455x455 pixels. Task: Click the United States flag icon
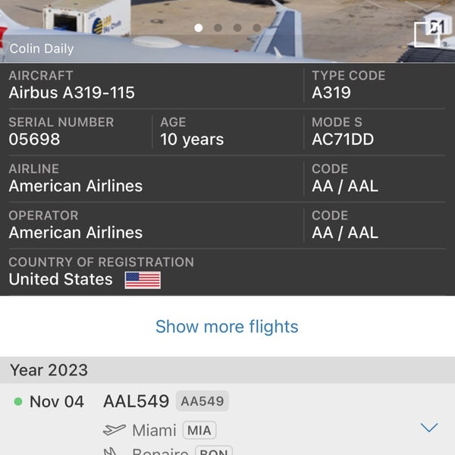point(143,280)
